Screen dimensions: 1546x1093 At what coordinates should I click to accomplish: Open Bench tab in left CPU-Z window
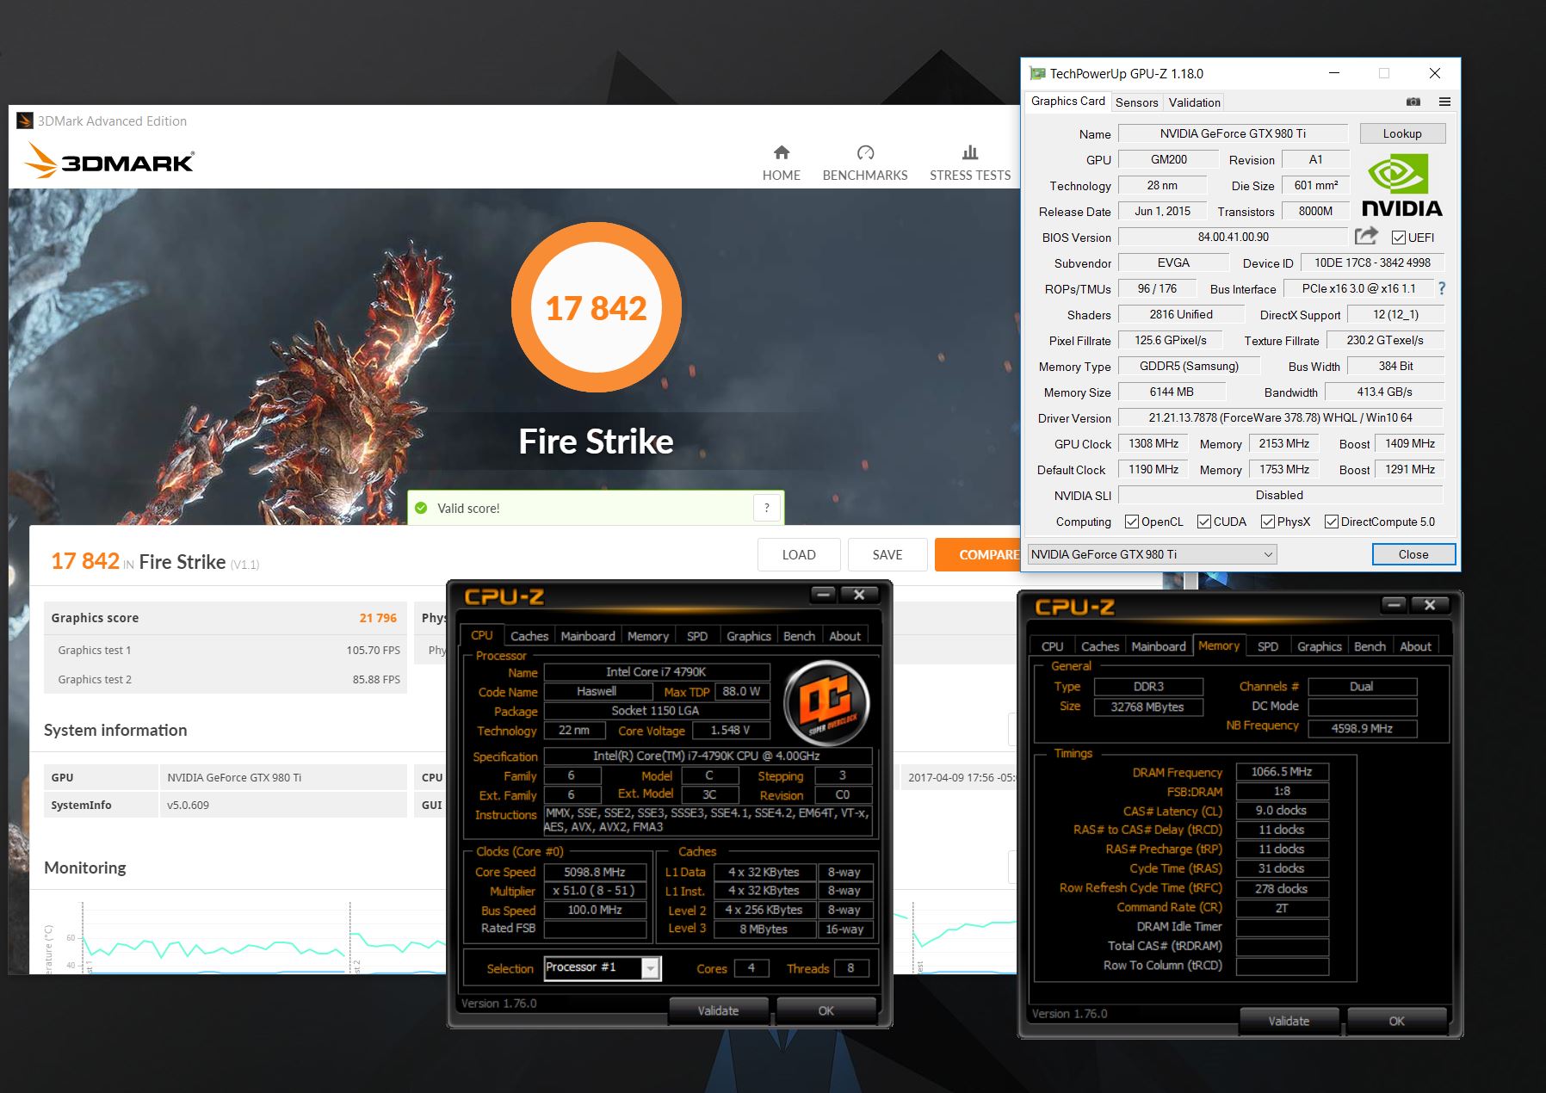[x=799, y=636]
